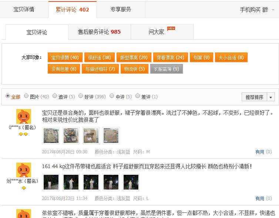Open fifth photo in 刘***水 review

click(131, 182)
